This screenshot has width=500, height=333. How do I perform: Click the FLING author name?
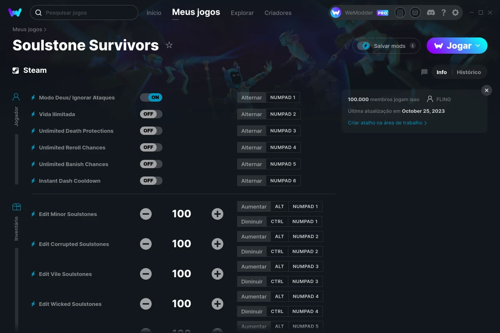(444, 99)
